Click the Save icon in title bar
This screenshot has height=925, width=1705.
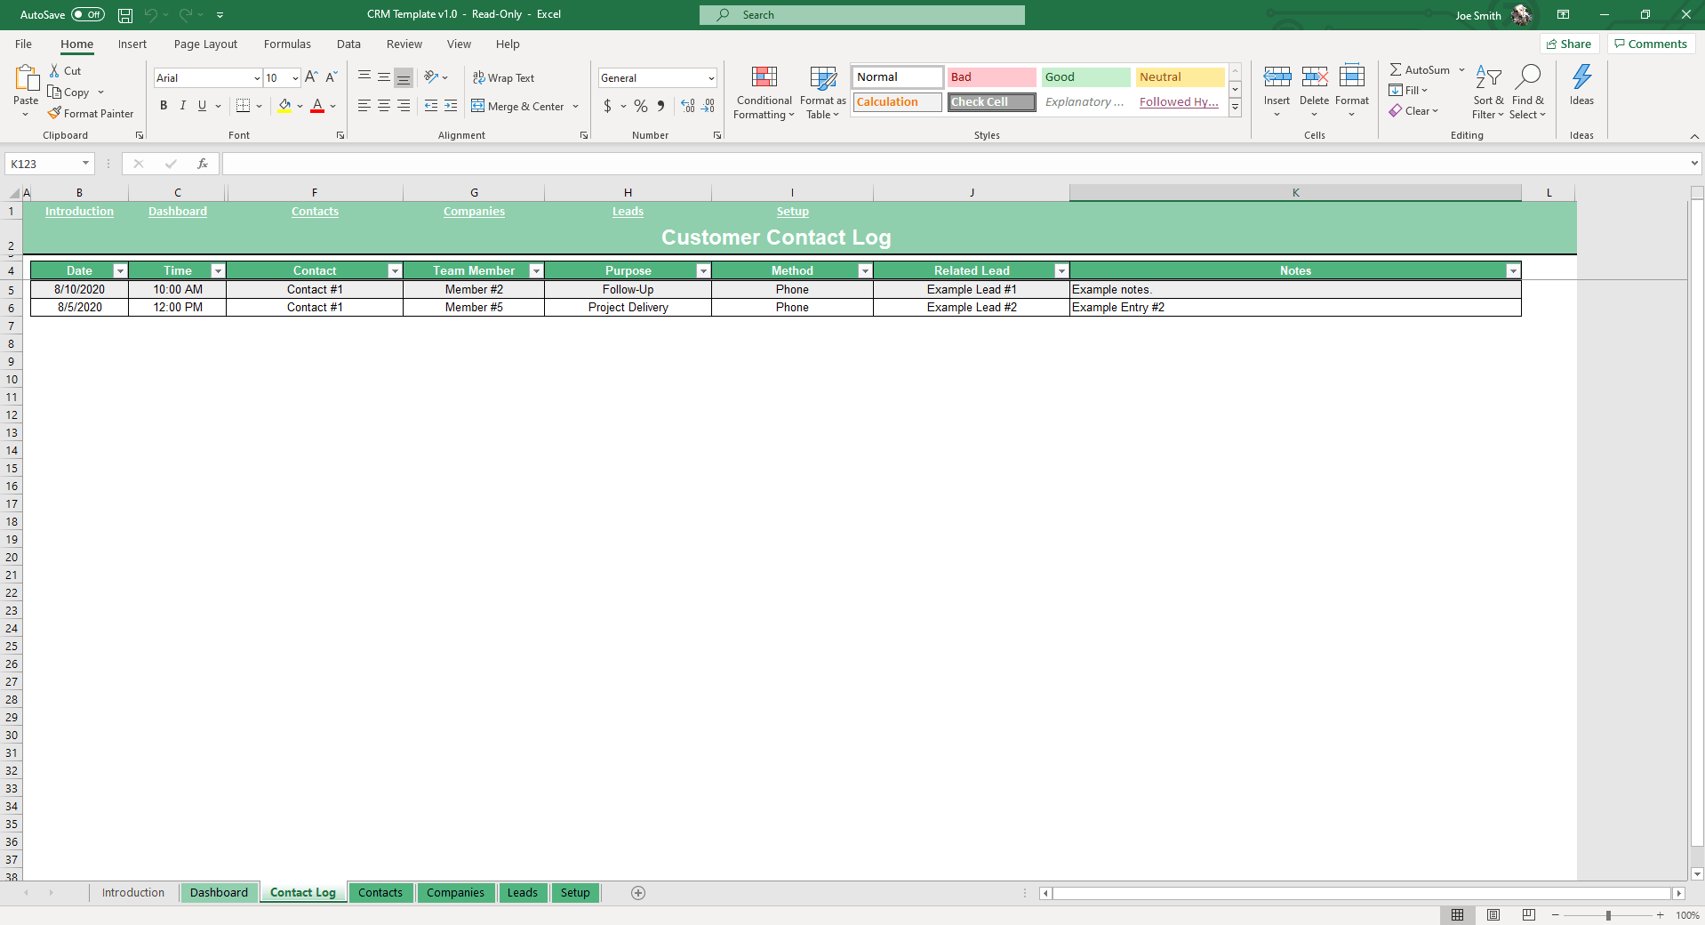(125, 15)
